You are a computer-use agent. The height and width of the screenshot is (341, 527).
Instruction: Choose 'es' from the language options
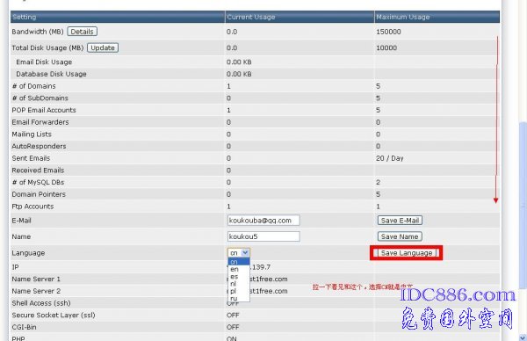239,277
